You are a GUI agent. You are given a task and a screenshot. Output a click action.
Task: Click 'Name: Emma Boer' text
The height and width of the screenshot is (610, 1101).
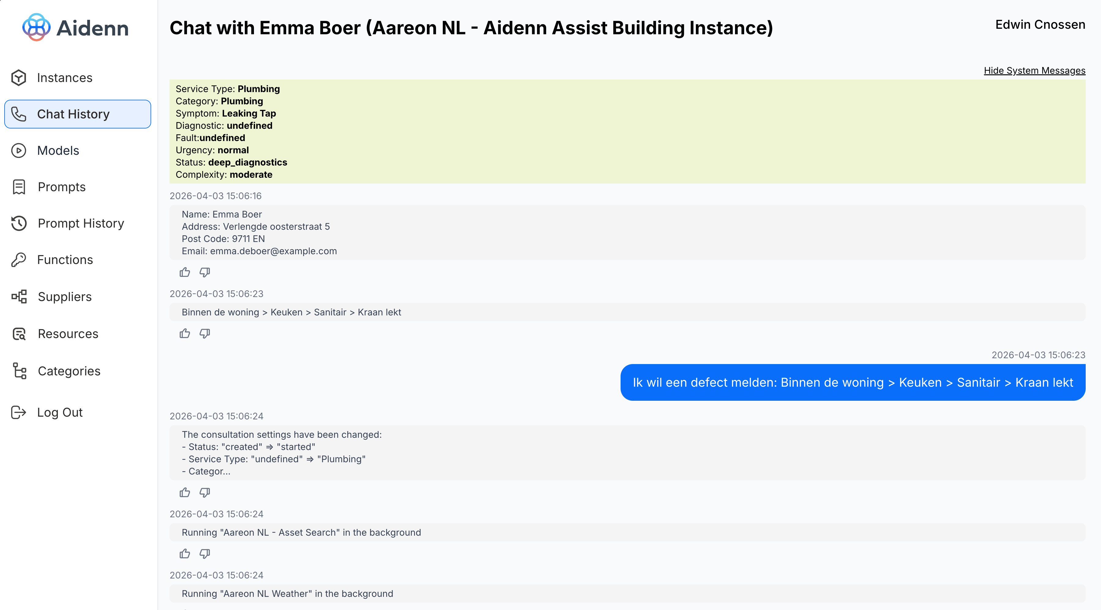222,214
